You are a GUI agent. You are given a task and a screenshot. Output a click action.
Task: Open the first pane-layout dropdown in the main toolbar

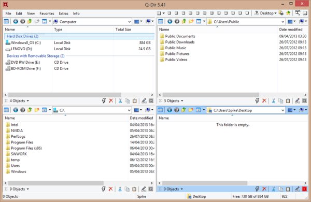pos(164,13)
